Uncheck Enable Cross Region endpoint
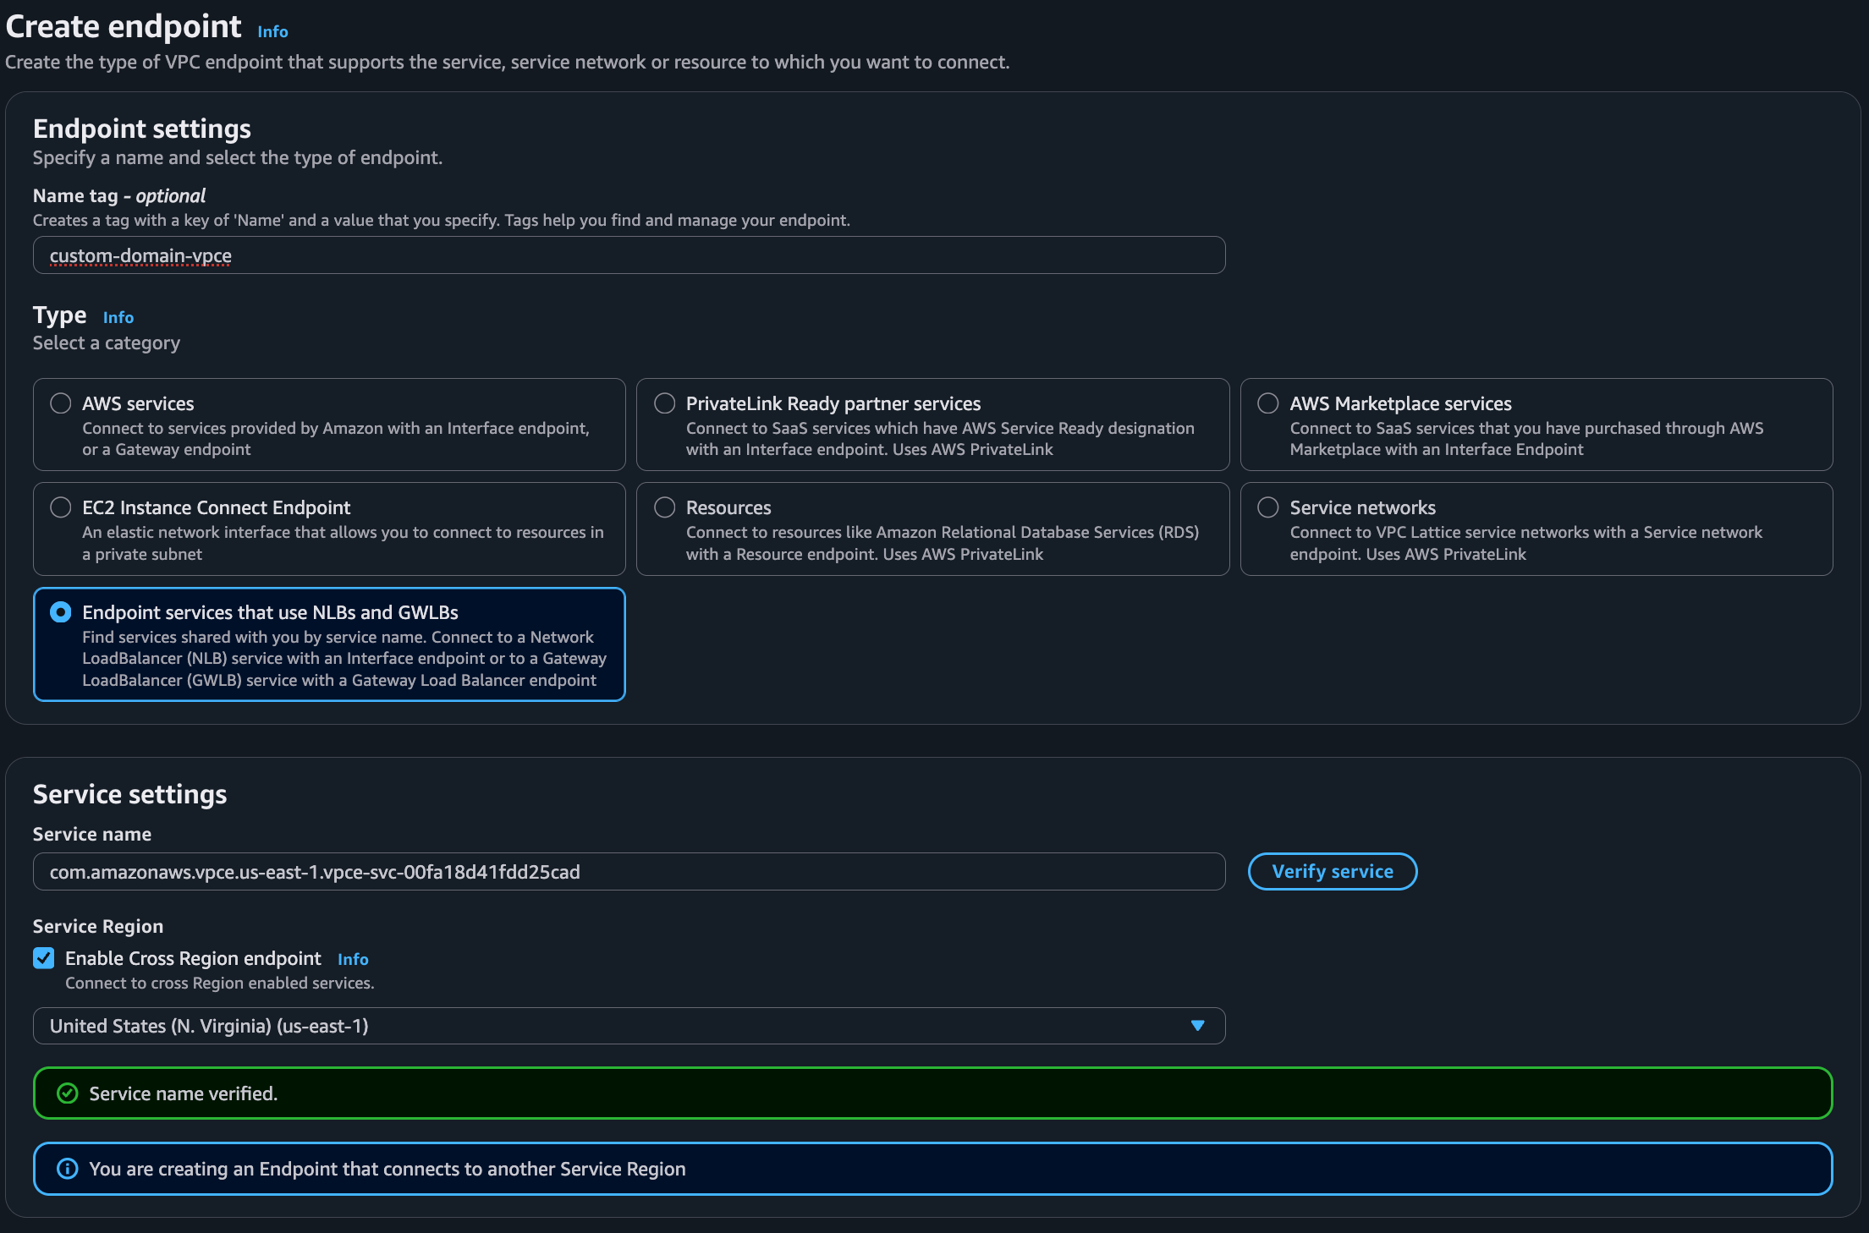This screenshot has height=1233, width=1869. click(x=43, y=958)
